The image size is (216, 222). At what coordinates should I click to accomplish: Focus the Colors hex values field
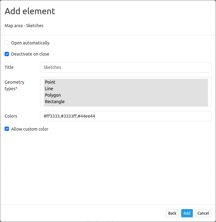(126, 116)
